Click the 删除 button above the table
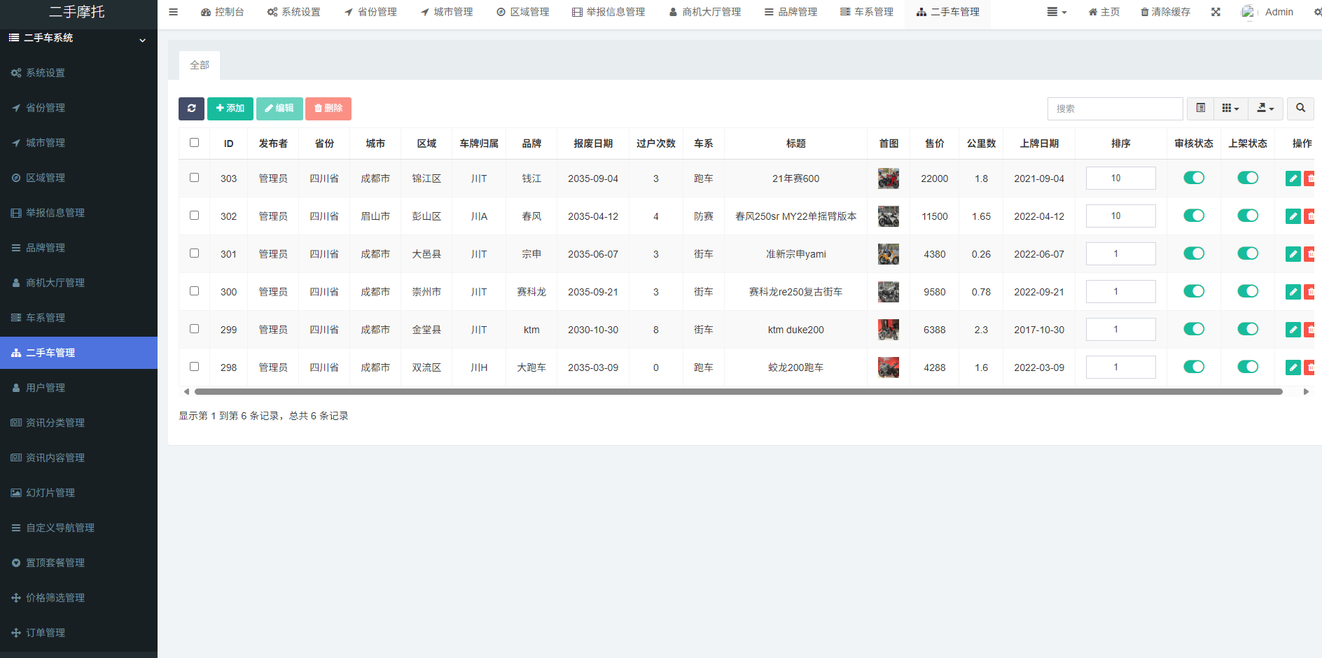1322x658 pixels. [x=328, y=108]
